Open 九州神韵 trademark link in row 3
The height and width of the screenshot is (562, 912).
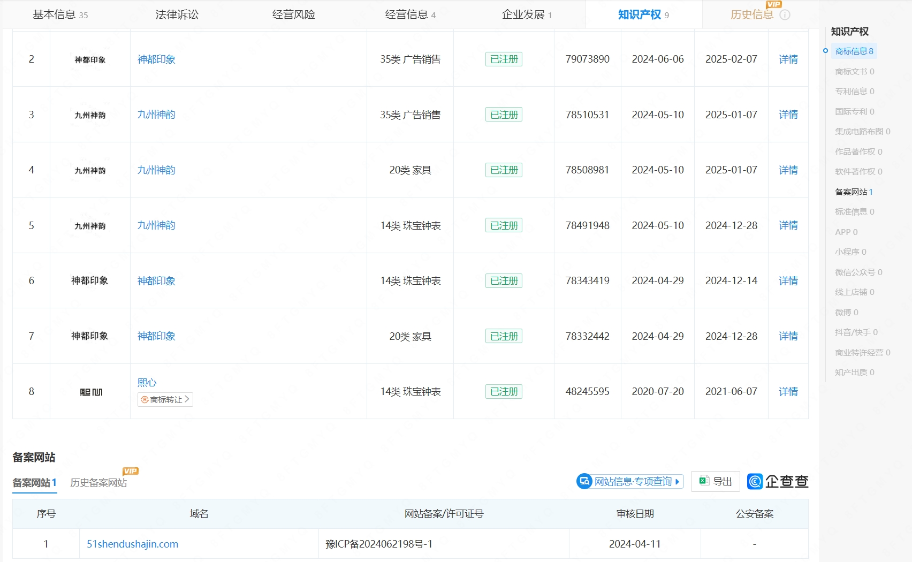pyautogui.click(x=156, y=115)
